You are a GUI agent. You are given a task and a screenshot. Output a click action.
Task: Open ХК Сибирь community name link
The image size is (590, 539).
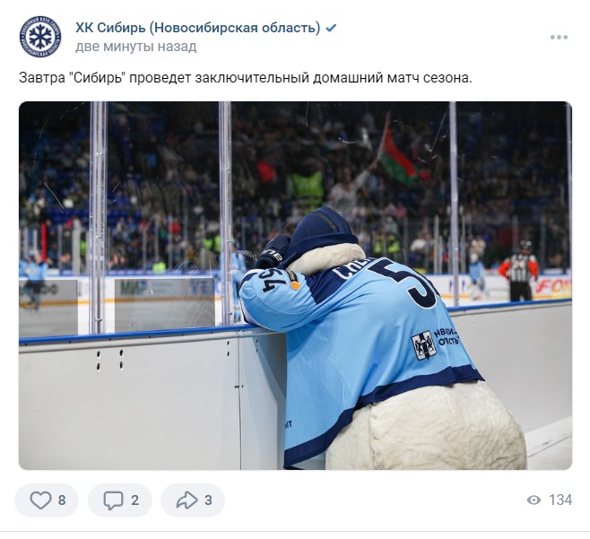point(198,28)
